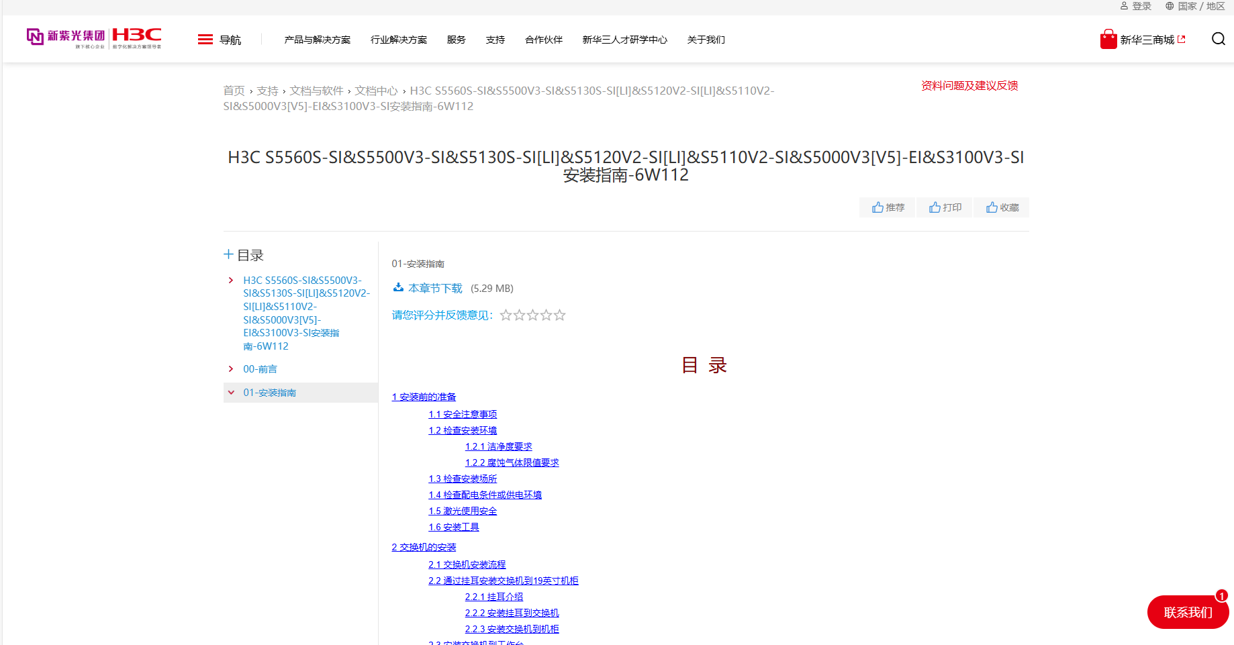Select the H3C S5560S install guide tree item
Screen dimensions: 1234x645
point(306,313)
